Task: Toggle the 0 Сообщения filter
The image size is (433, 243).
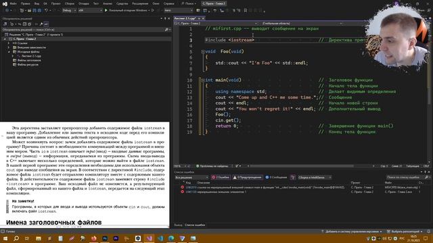Action: (276, 178)
